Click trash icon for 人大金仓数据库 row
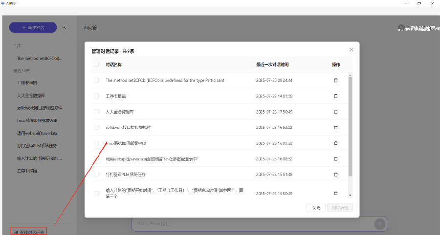This screenshot has height=235, width=440. [335, 112]
